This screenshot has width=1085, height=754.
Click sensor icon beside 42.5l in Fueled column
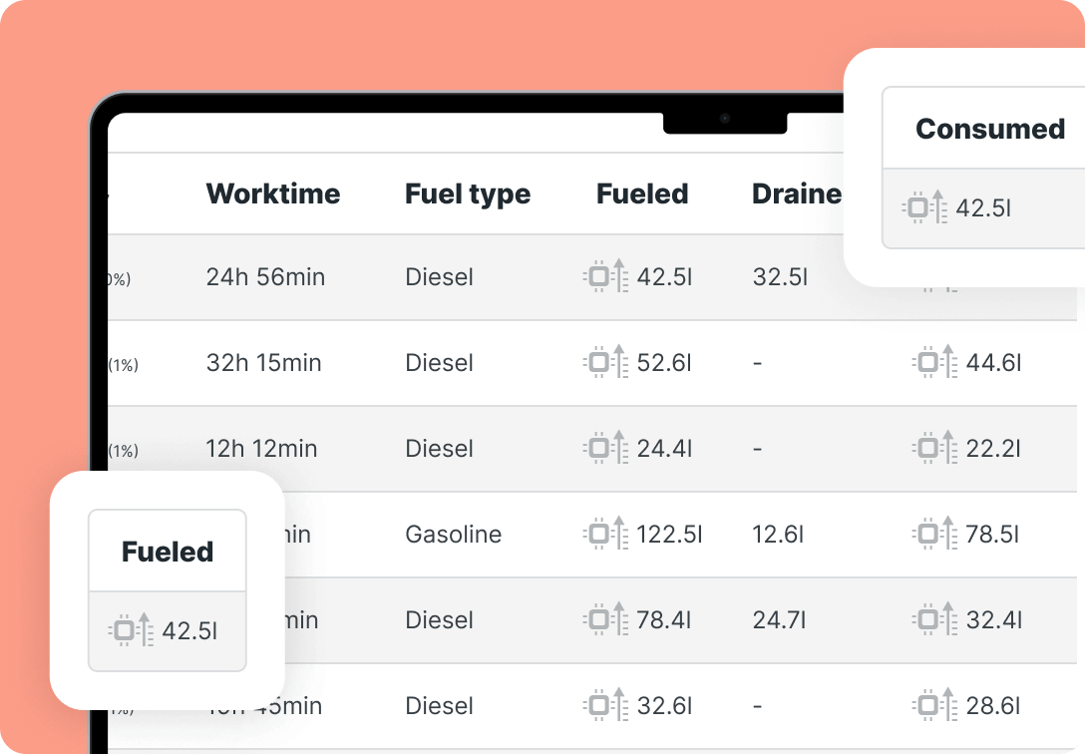[606, 276]
